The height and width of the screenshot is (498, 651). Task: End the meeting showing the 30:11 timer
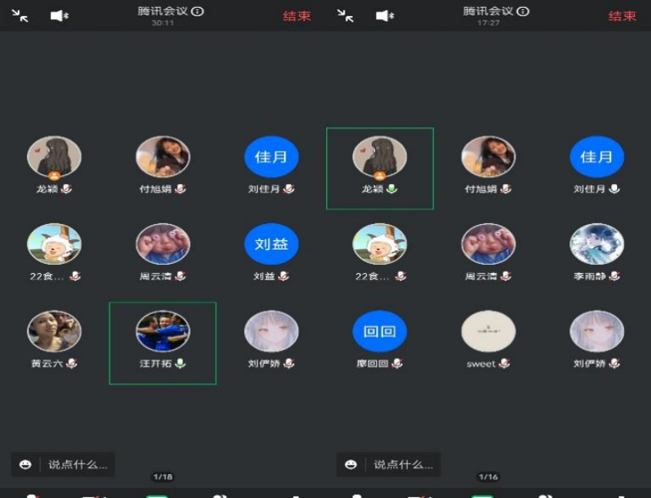296,16
